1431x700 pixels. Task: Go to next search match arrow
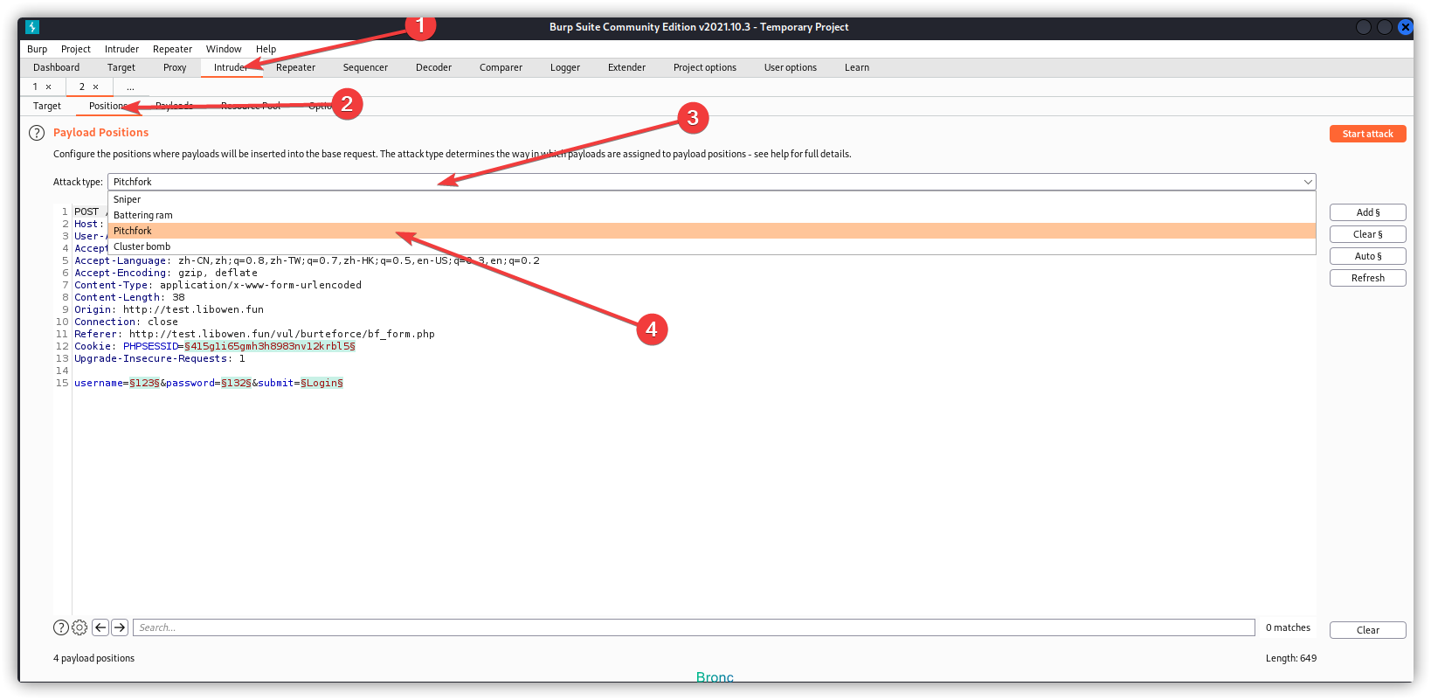[x=120, y=627]
